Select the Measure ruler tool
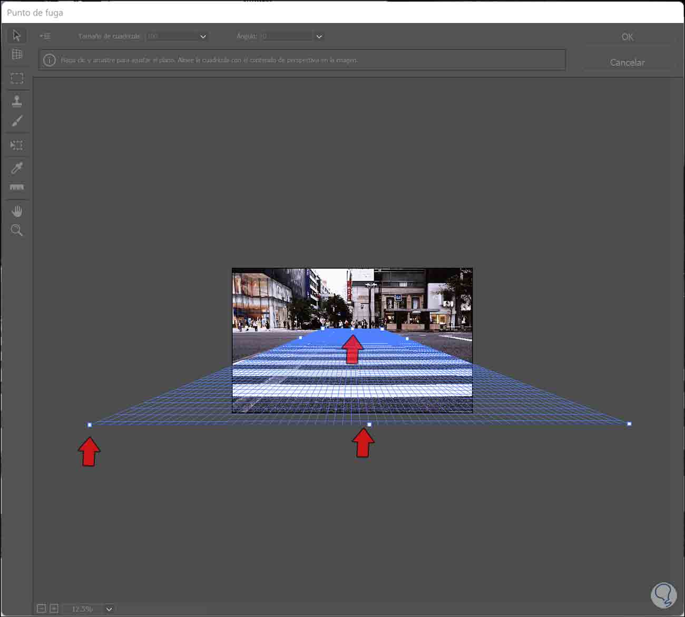Screen dimensions: 685x617 tap(17, 187)
